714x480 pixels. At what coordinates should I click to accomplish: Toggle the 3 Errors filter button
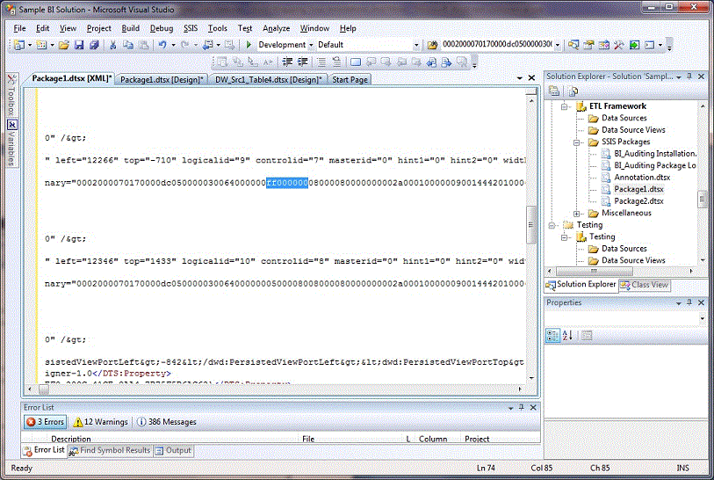click(45, 422)
